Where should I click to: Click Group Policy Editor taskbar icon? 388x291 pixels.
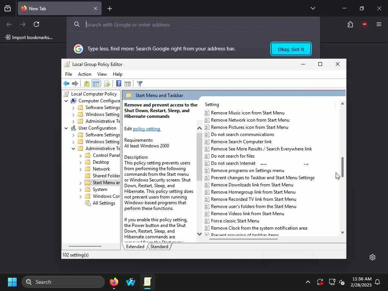point(147,282)
